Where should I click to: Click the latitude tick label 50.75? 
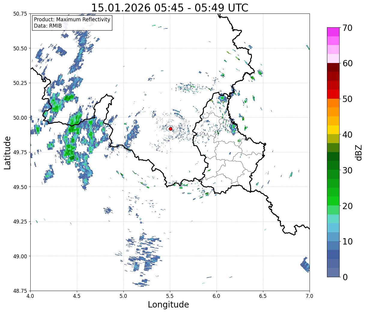click(x=20, y=14)
